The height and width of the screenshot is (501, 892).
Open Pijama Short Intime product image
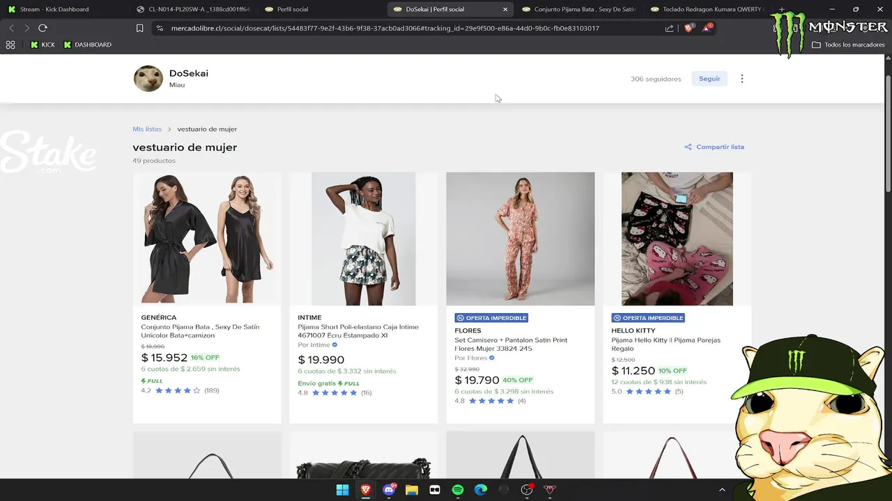coord(364,239)
